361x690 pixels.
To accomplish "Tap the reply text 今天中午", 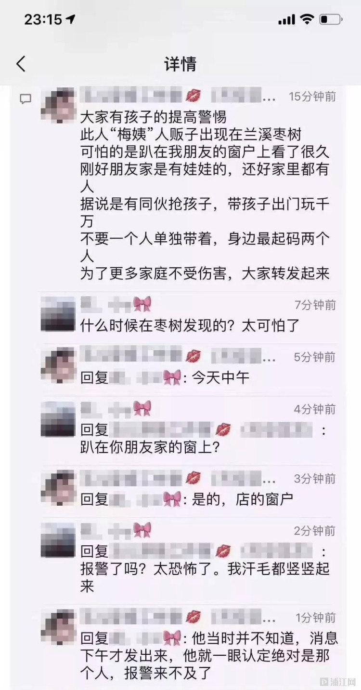I will tap(221, 378).
